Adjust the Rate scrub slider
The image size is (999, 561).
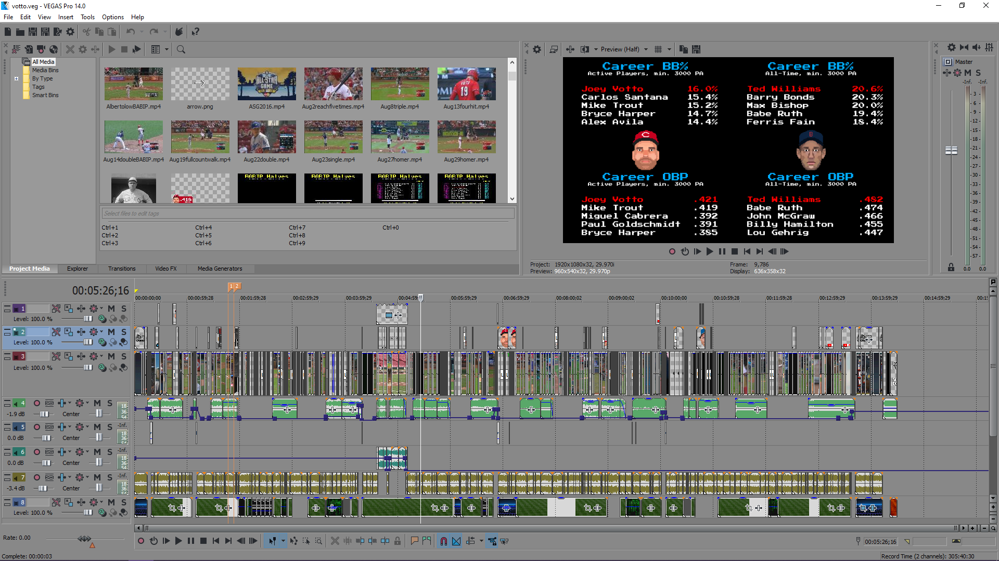pyautogui.click(x=84, y=539)
